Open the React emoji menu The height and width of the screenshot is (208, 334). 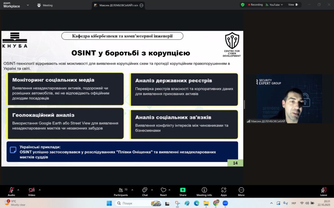(163, 191)
